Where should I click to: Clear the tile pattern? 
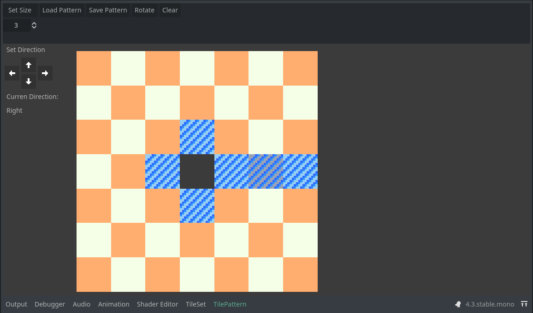(x=170, y=10)
